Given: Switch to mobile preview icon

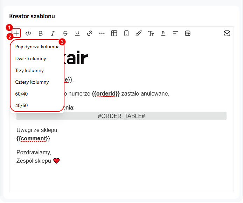Looking at the screenshot, I should pyautogui.click(x=126, y=33).
